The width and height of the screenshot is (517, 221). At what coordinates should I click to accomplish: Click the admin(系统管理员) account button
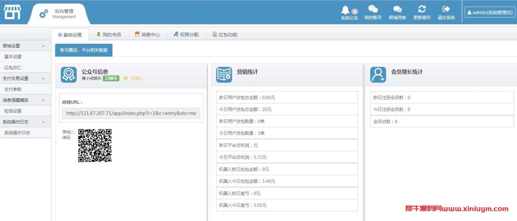489,13
